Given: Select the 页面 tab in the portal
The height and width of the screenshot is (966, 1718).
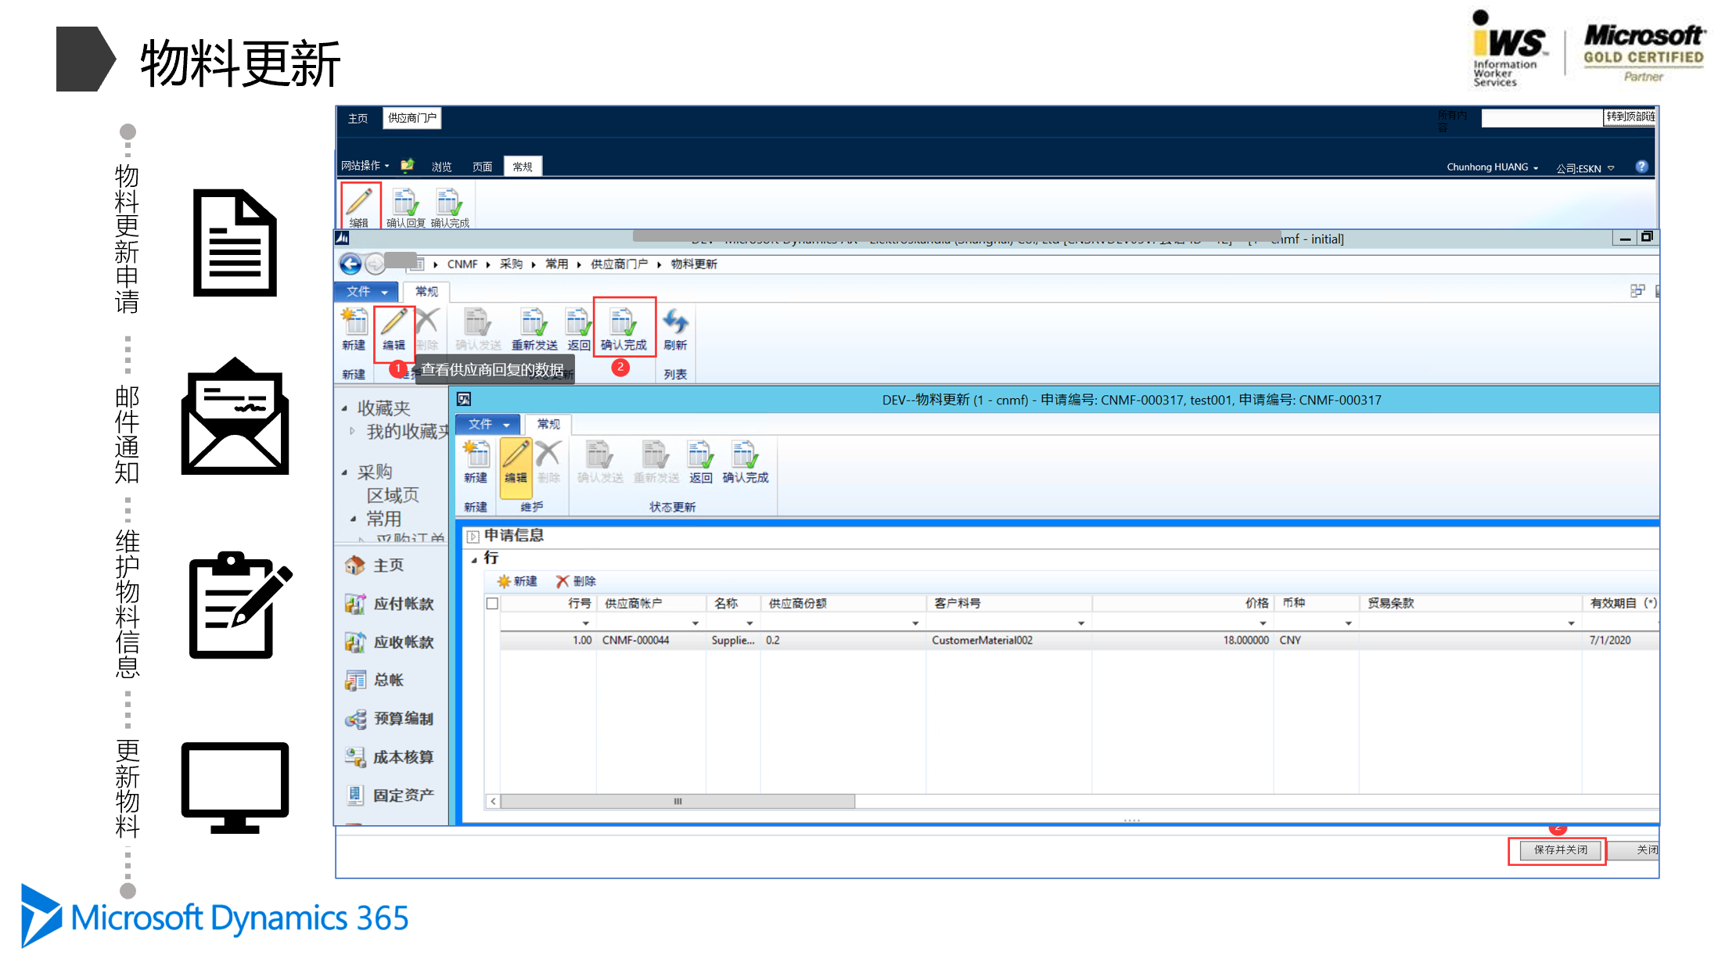Looking at the screenshot, I should 482,167.
